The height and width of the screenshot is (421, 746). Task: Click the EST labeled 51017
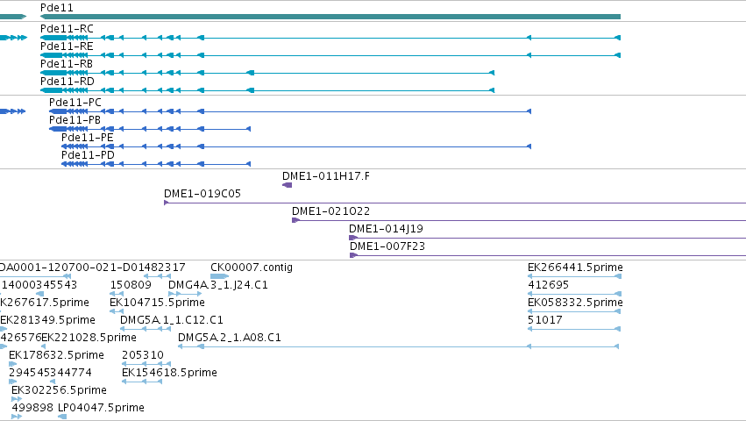click(x=544, y=320)
